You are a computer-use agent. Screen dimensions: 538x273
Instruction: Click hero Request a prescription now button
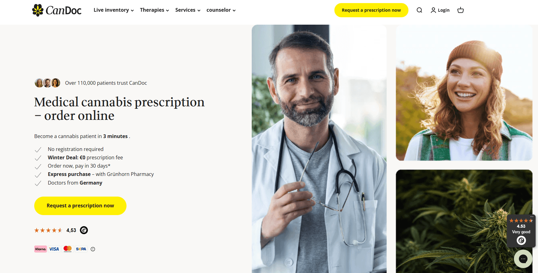[x=80, y=206]
